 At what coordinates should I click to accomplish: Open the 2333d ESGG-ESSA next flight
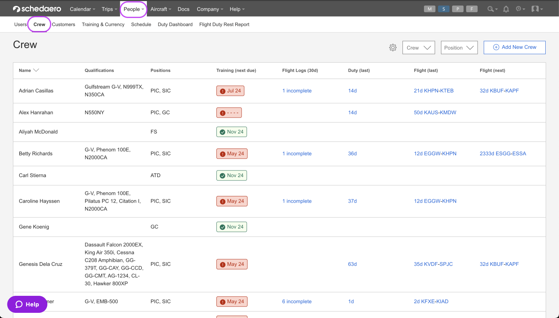click(503, 153)
